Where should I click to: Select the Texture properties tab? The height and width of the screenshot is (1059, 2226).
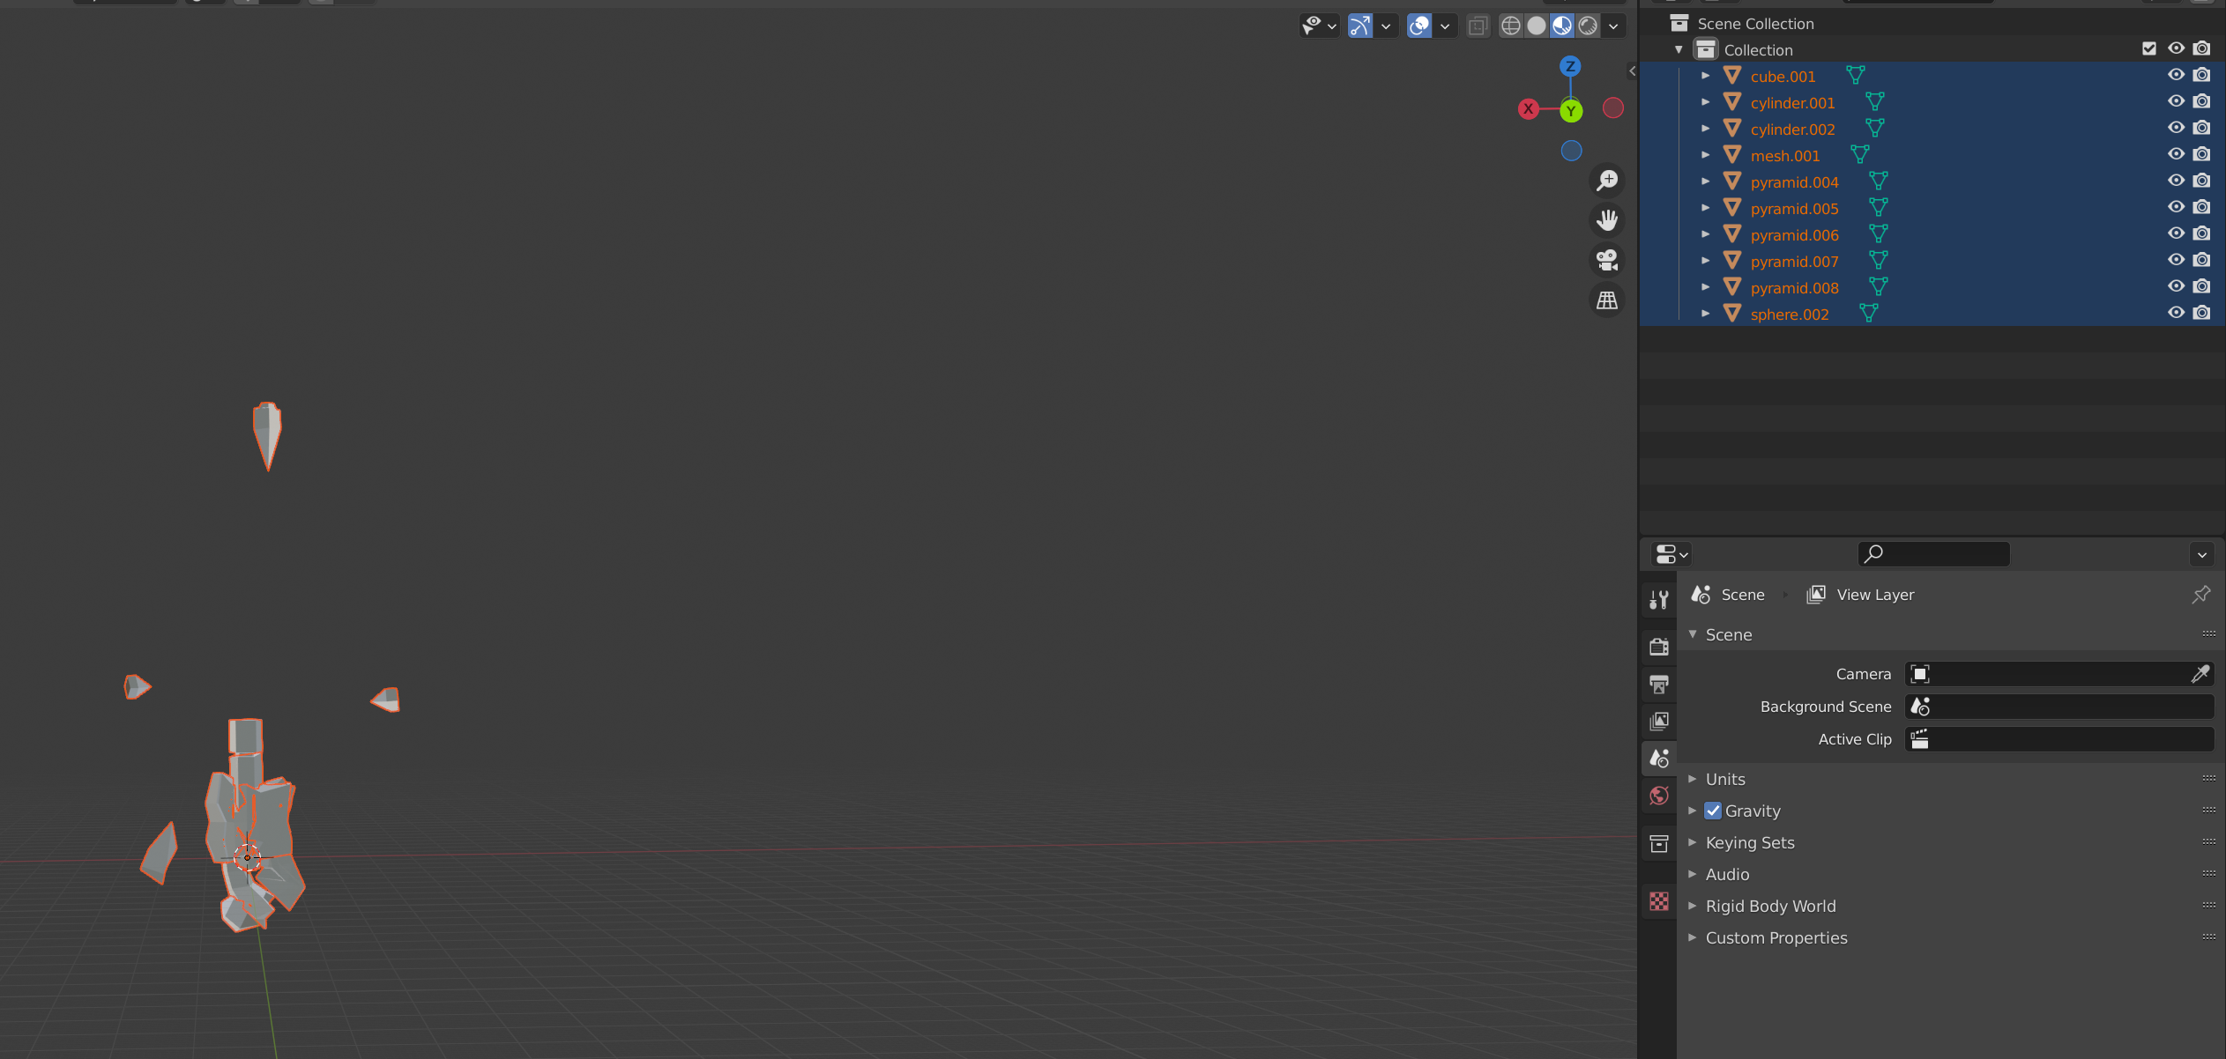tap(1659, 900)
